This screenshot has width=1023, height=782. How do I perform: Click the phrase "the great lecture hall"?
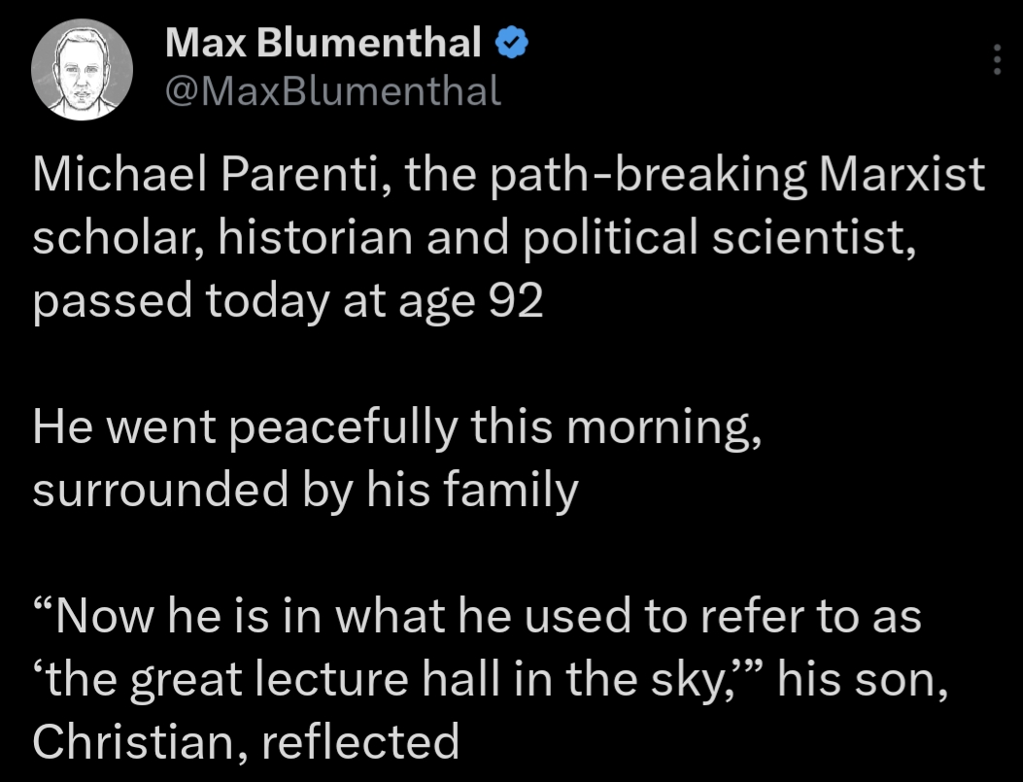click(x=290, y=680)
